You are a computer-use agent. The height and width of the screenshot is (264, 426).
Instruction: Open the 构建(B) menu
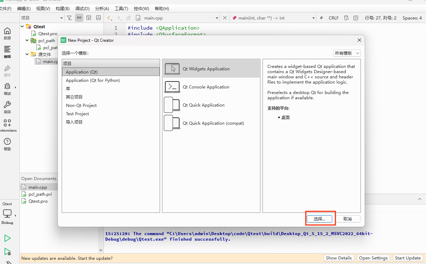pos(63,8)
